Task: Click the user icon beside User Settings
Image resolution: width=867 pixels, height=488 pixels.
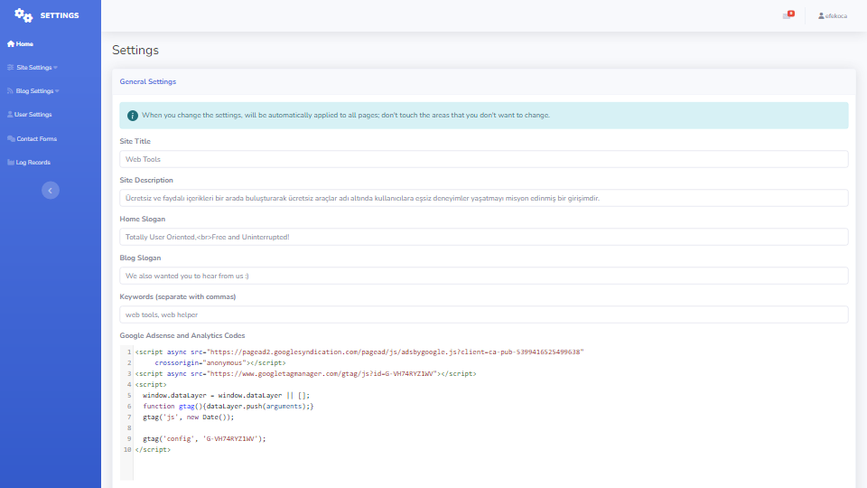Action: point(10,115)
